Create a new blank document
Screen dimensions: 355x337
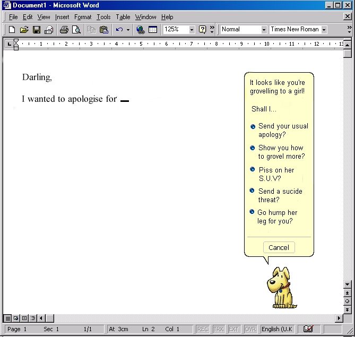tap(12, 30)
